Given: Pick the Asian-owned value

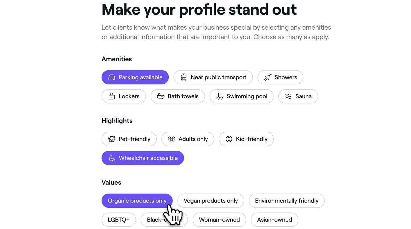Looking at the screenshot, I should [x=275, y=220].
